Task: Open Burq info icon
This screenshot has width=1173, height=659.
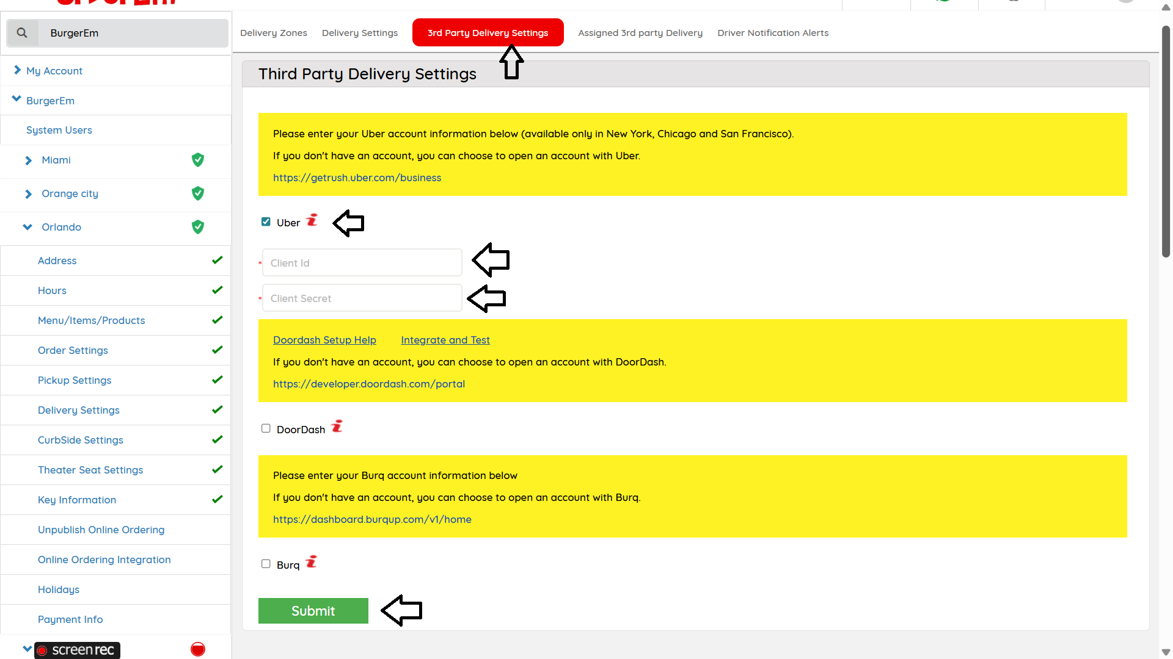Action: pos(312,561)
